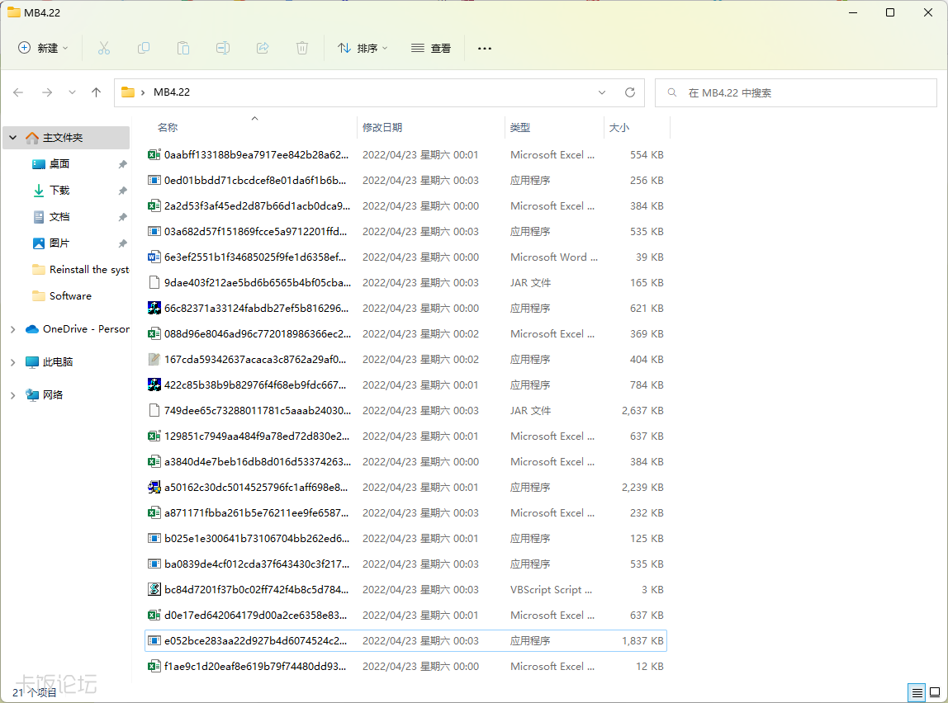This screenshot has height=703, width=948.
Task: Click the Delete trash can icon
Action: coord(302,48)
